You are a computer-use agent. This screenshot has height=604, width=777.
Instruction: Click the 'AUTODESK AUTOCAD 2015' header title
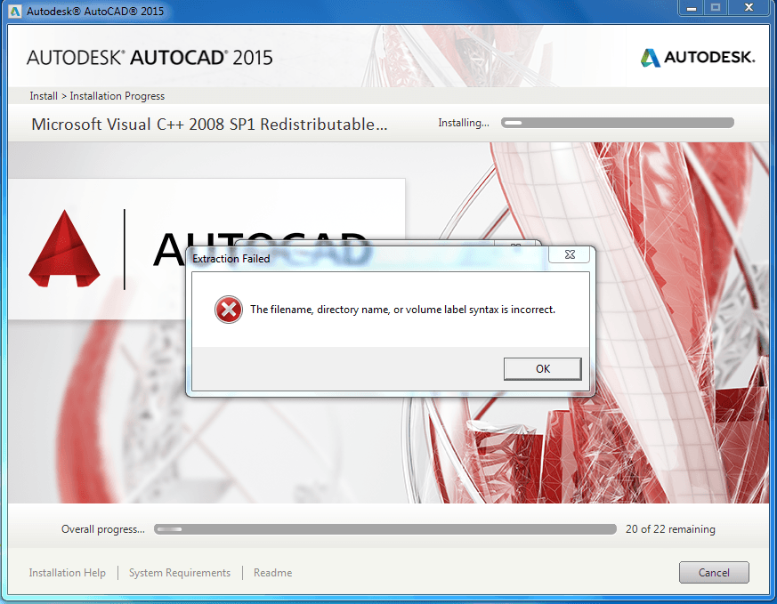tap(150, 58)
